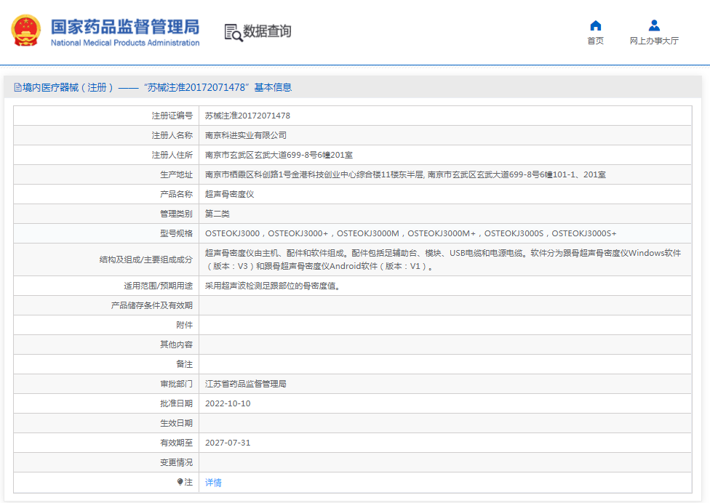Screen dimensions: 710x503
Task: Click the 国家药品监督管理局 site title
Action: [x=124, y=26]
